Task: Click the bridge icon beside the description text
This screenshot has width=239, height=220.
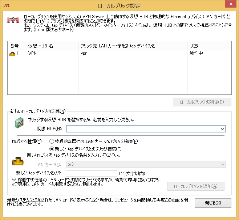Action: 13,21
